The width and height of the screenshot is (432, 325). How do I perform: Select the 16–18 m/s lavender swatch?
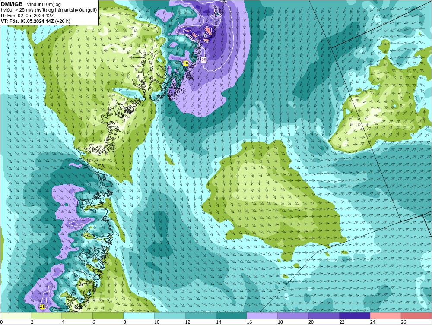click(x=262, y=316)
